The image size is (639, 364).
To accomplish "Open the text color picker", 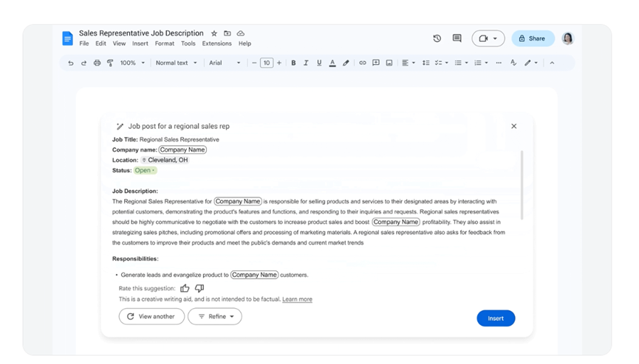I will [x=332, y=63].
